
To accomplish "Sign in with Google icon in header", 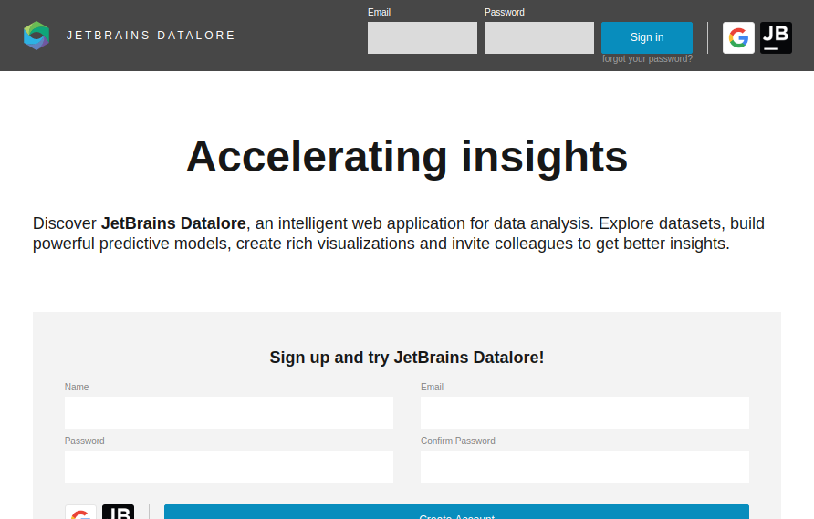I will coord(738,38).
